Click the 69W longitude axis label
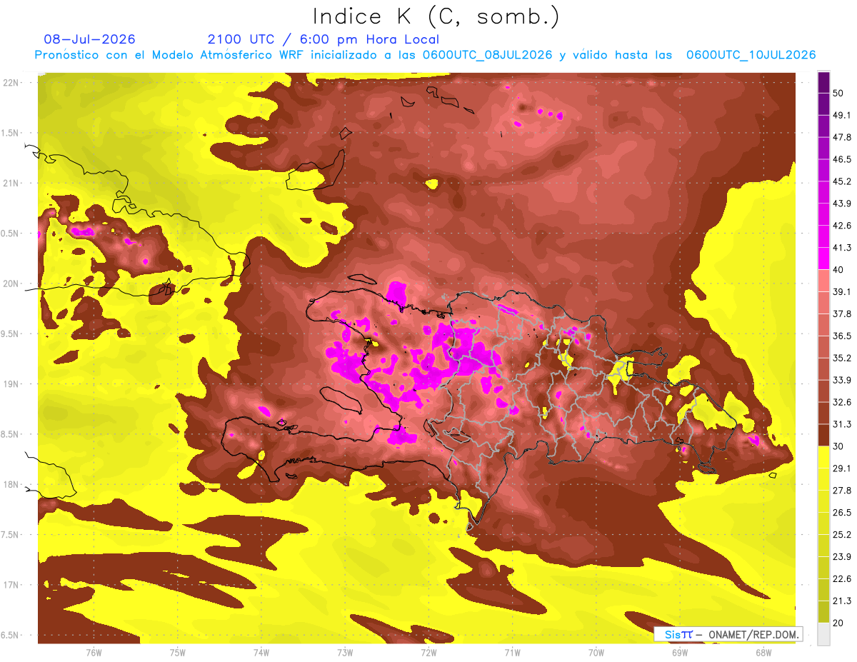The width and height of the screenshot is (857, 662). click(679, 653)
